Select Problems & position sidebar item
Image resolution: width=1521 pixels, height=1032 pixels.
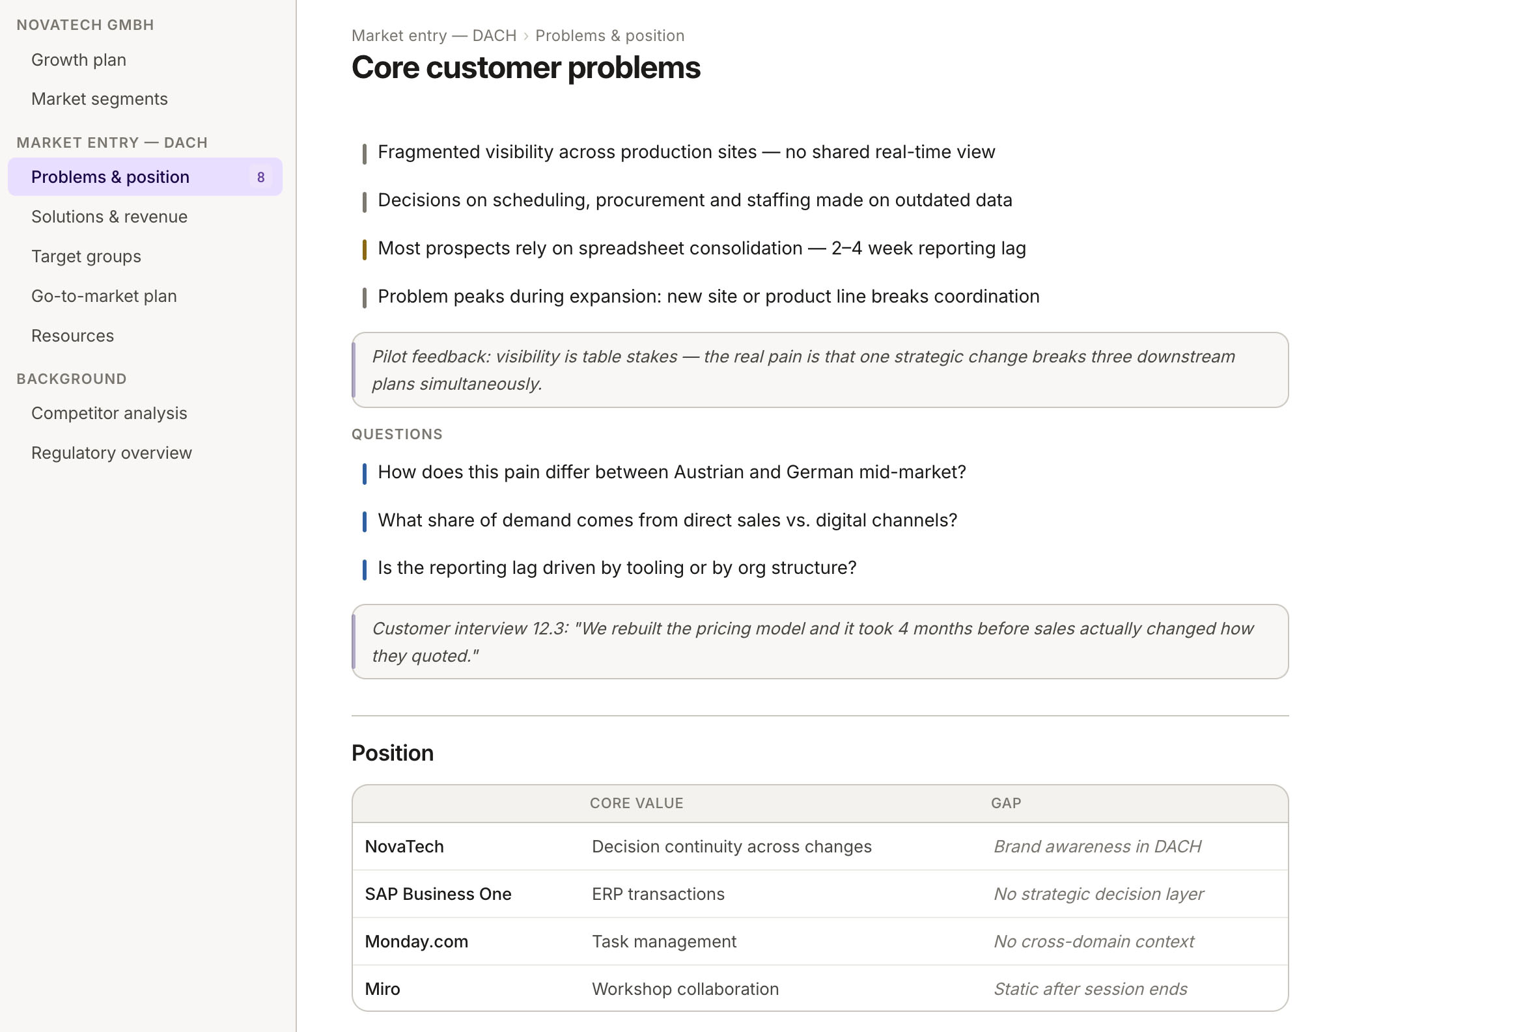110,176
